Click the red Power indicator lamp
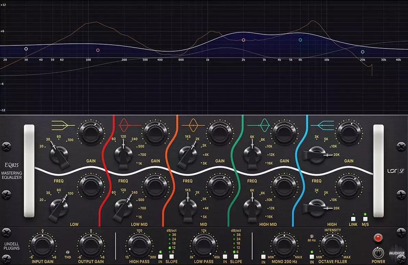This screenshot has height=265, width=408. click(x=378, y=238)
